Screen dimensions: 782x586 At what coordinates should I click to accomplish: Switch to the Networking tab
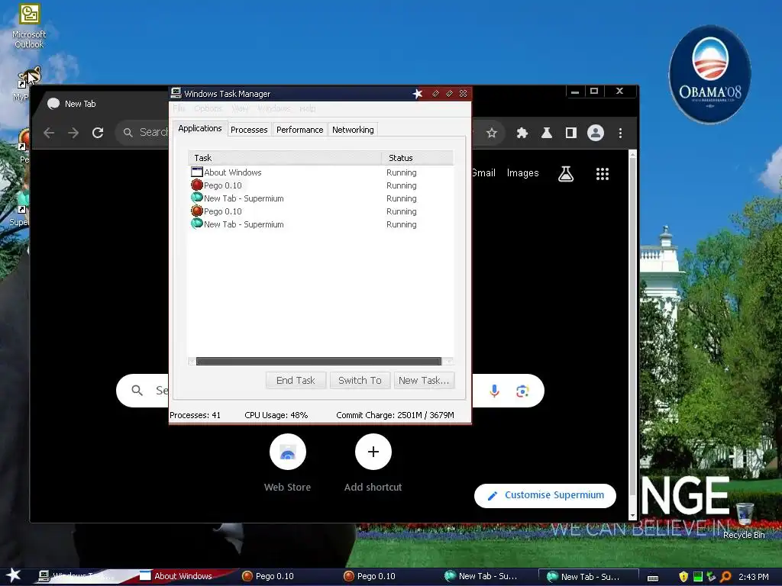[x=353, y=130]
